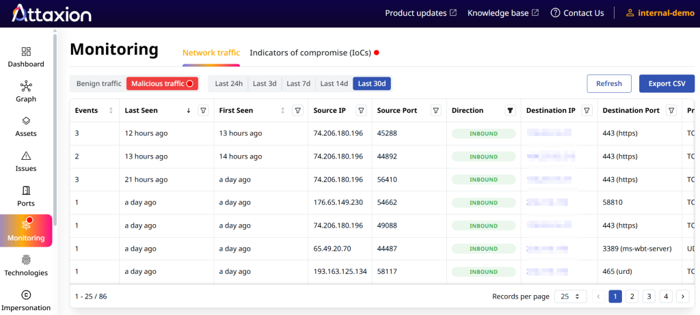Toggle Last Seen descending sort arrow
The width and height of the screenshot is (700, 315).
(189, 111)
